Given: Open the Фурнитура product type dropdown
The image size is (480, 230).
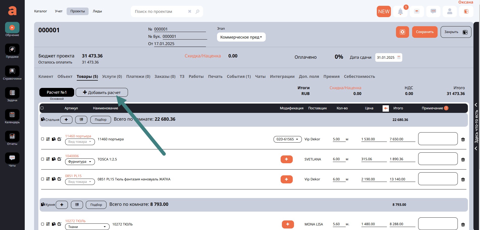Looking at the screenshot, I should click(x=80, y=162).
